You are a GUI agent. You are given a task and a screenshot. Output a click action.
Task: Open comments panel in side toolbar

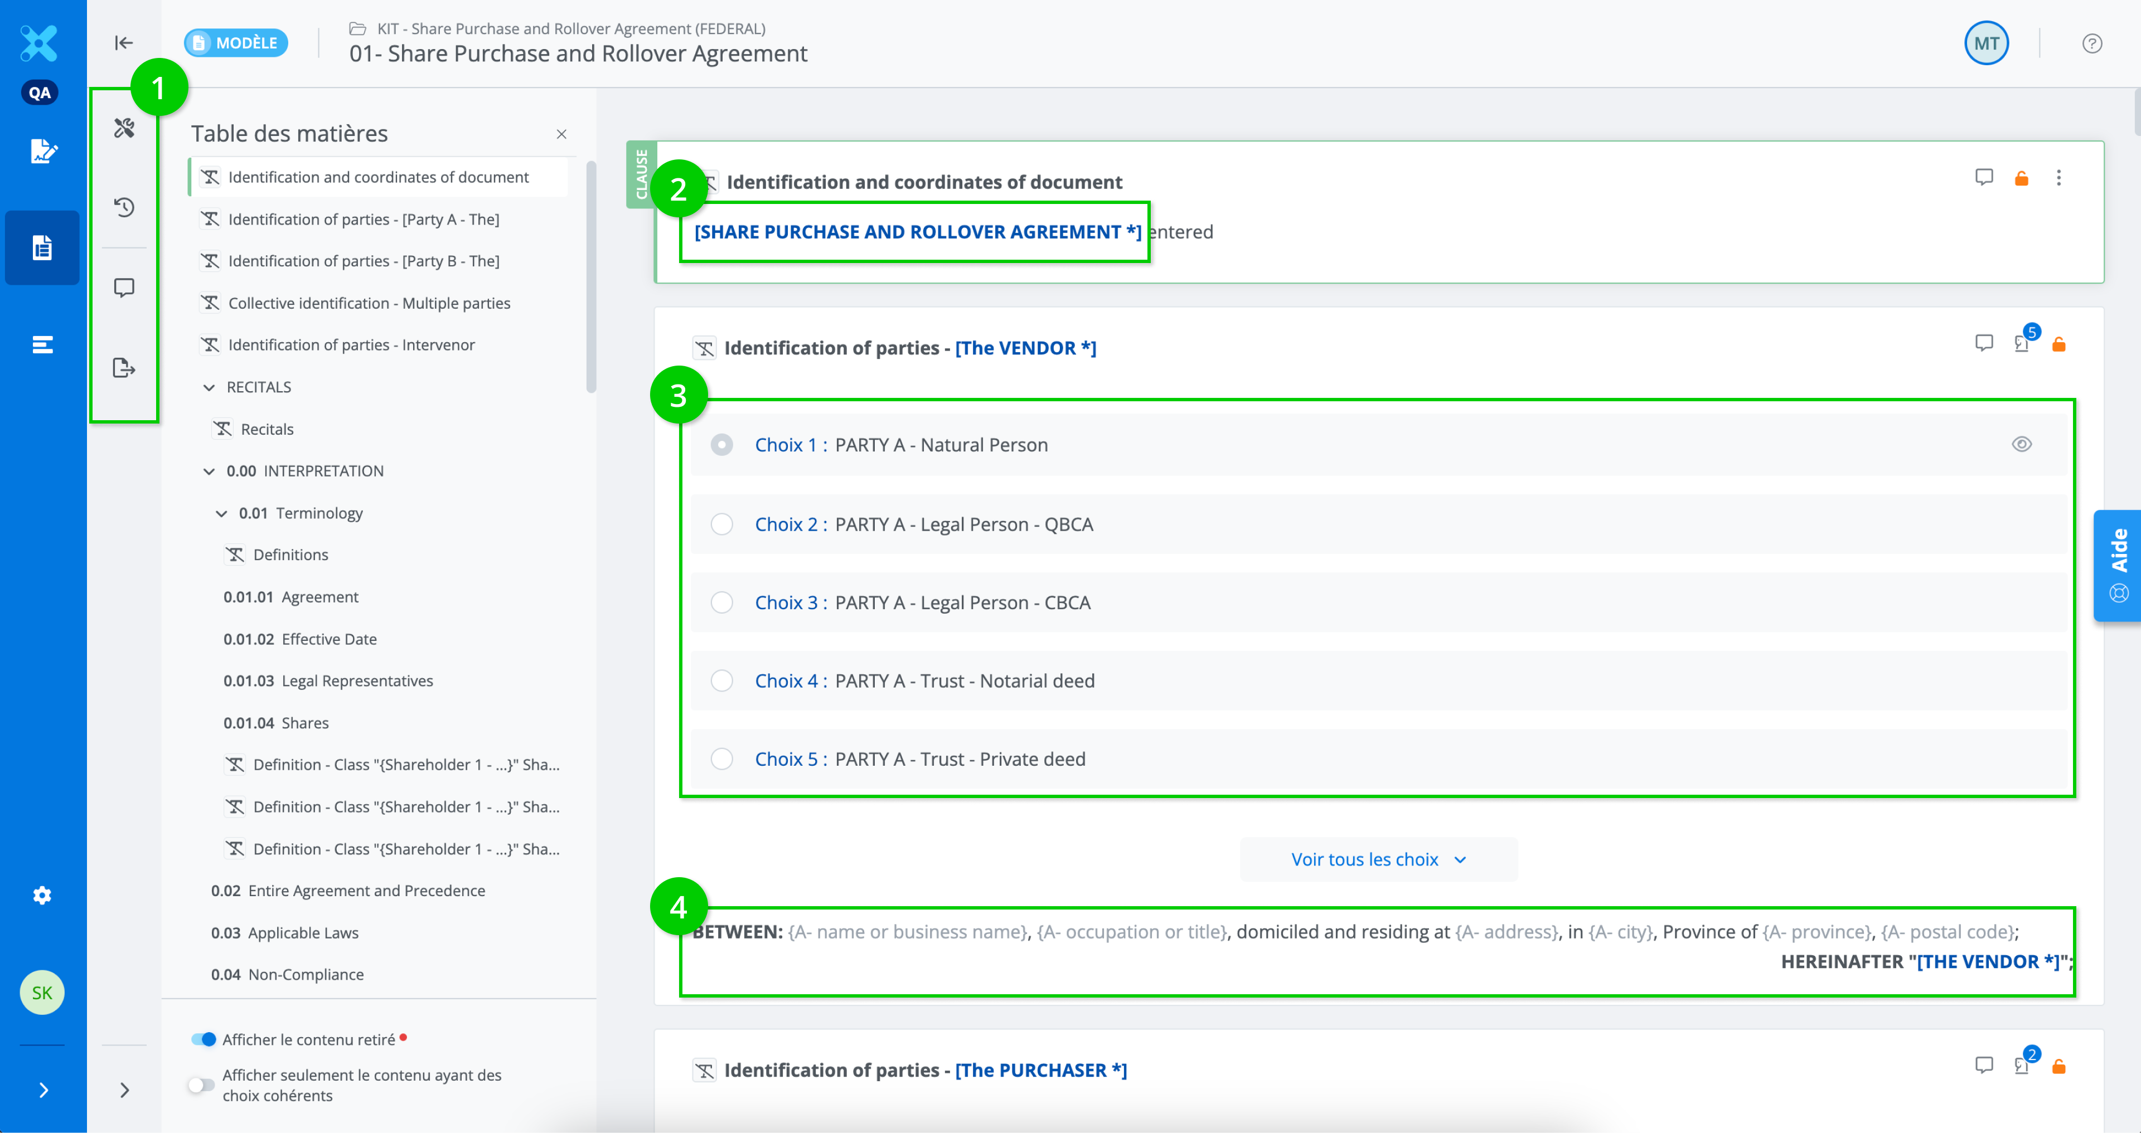pos(124,288)
